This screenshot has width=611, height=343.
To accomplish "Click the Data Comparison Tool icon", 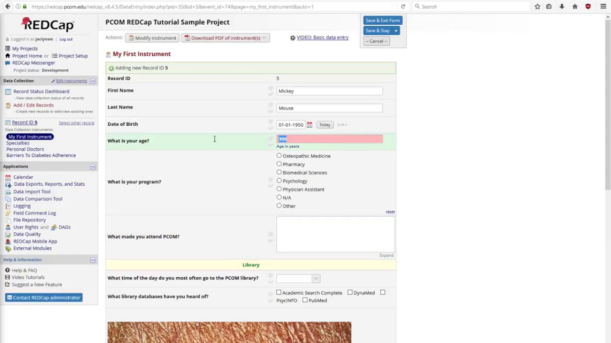I will (8, 199).
